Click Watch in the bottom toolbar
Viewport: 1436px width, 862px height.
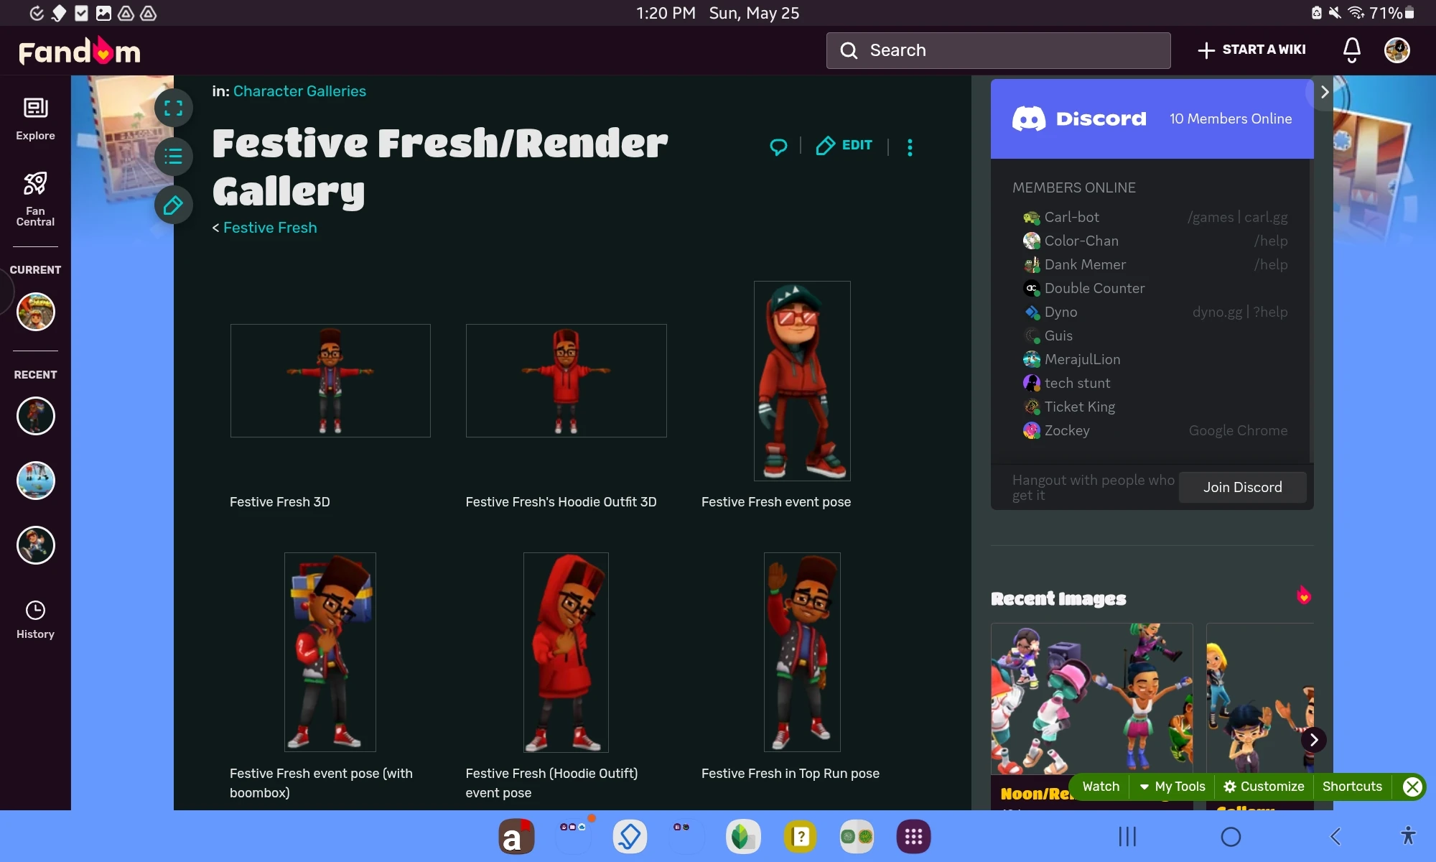[1100, 787]
